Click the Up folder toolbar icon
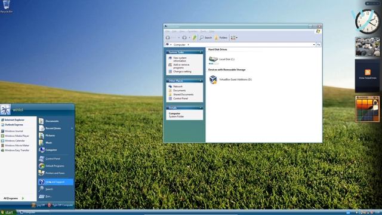Viewport: 382px width, 215px height. (194, 38)
